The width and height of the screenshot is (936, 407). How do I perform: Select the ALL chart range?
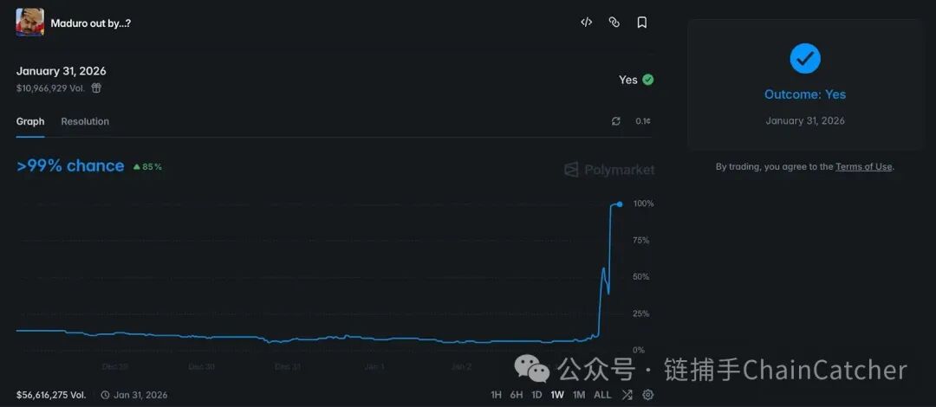pos(602,395)
